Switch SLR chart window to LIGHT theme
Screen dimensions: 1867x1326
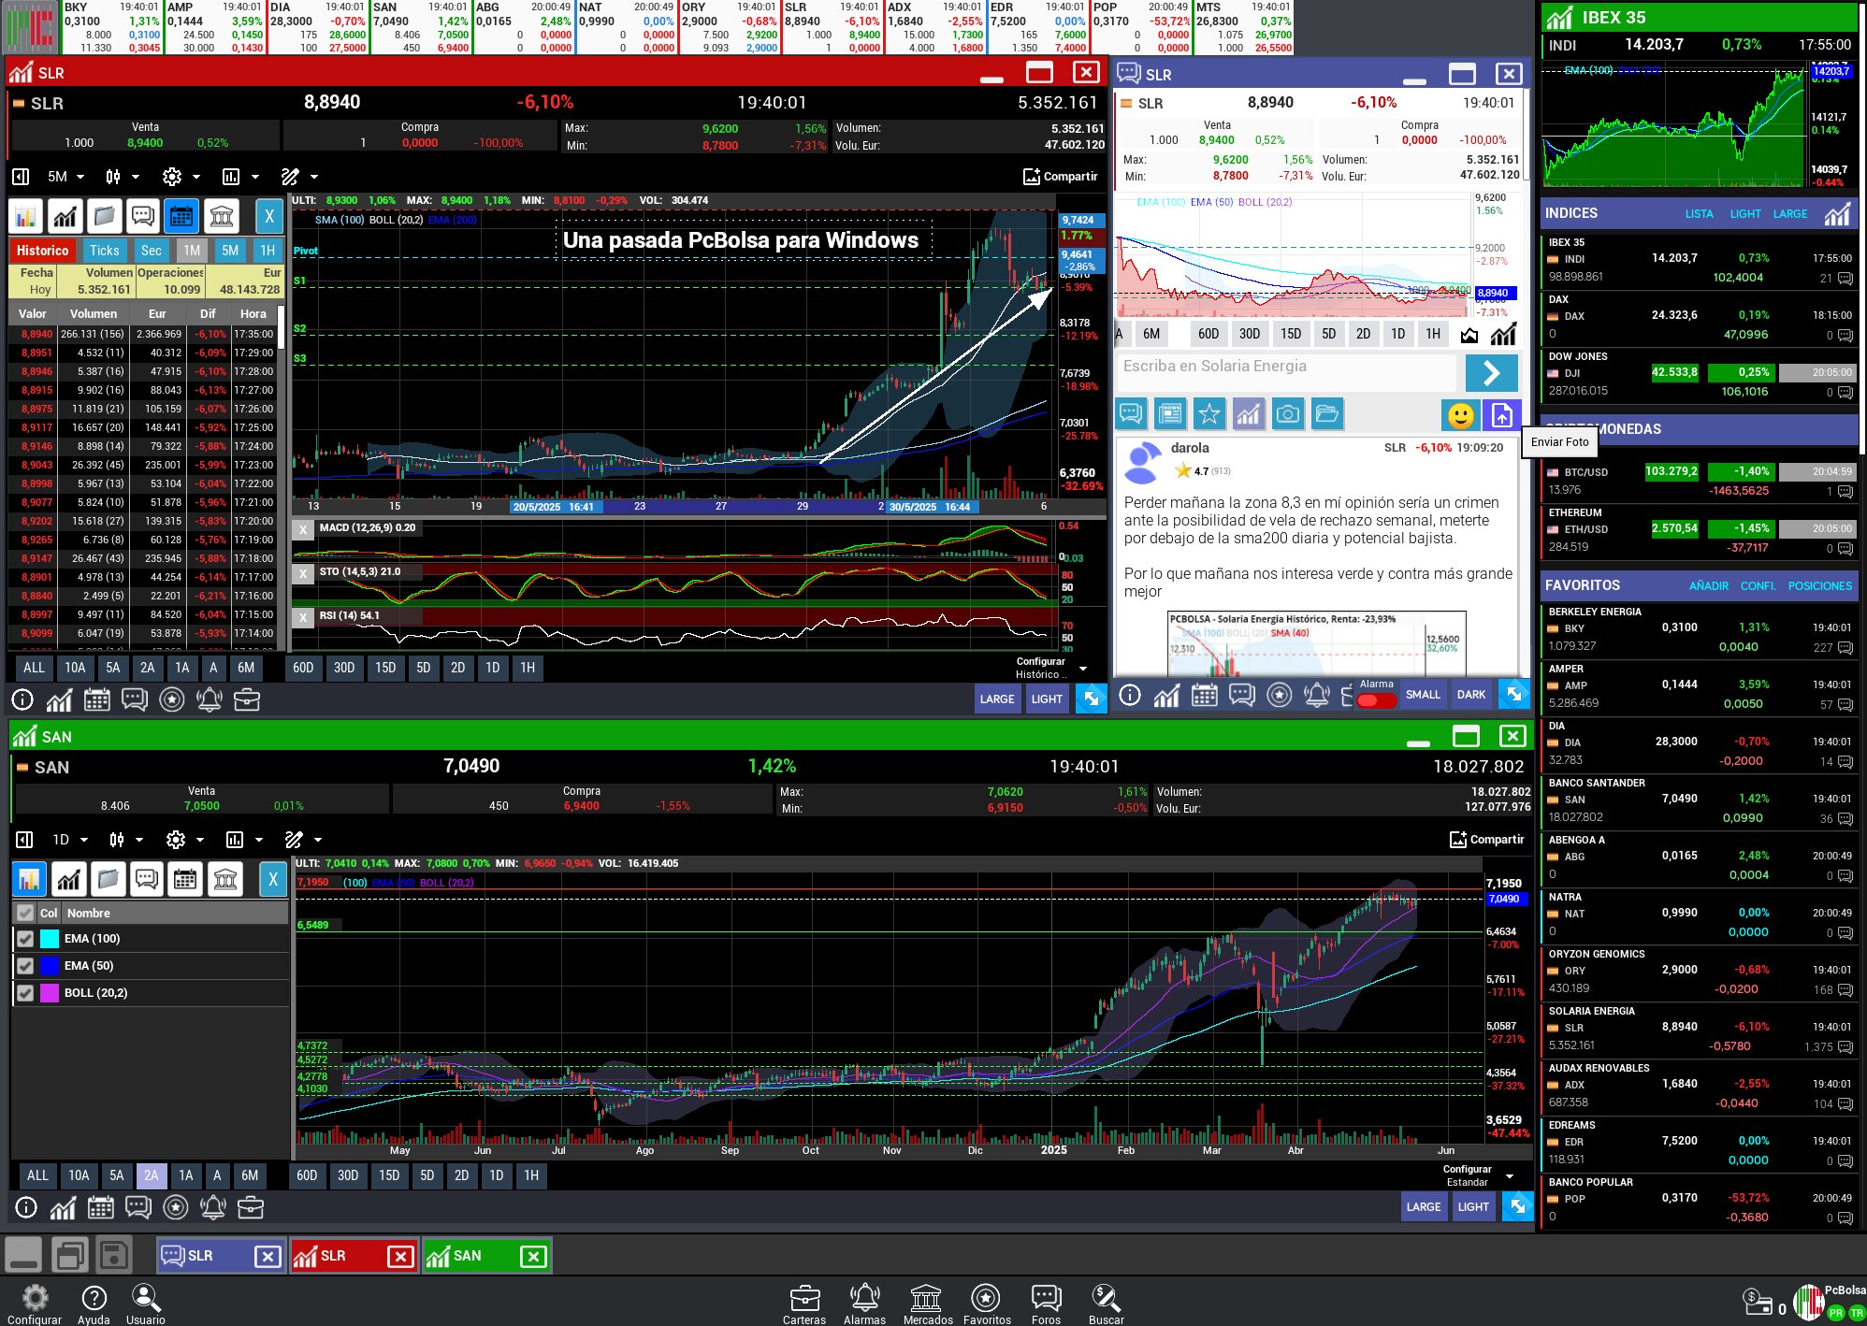[x=1047, y=699]
